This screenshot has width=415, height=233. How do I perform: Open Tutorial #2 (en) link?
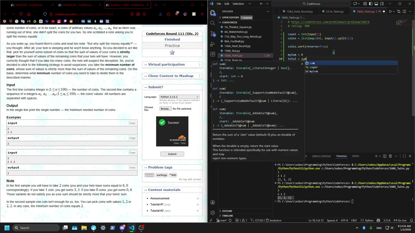click(160, 211)
